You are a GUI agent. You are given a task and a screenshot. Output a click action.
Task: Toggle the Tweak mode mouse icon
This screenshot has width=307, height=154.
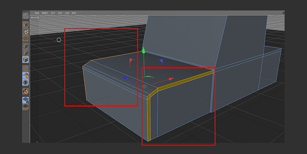(x=25, y=75)
